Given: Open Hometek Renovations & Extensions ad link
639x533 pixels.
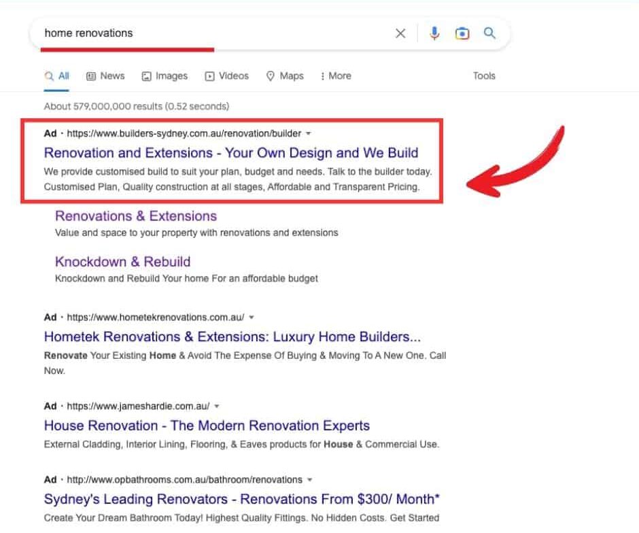Looking at the screenshot, I should tap(232, 337).
